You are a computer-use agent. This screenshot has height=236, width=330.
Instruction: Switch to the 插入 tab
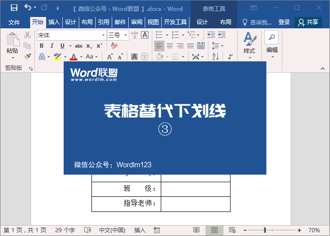tap(54, 22)
